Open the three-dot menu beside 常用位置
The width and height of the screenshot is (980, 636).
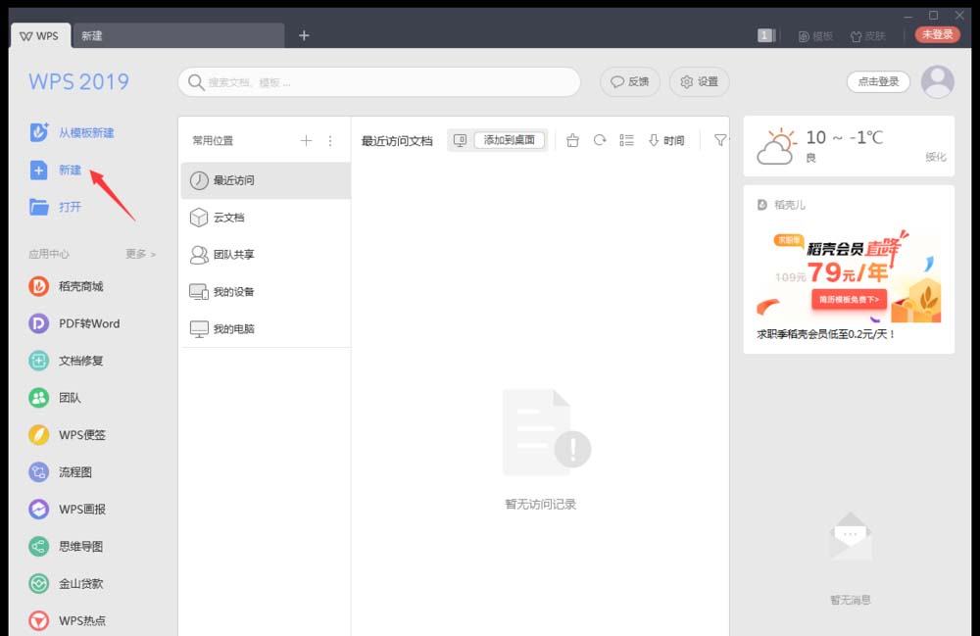pyautogui.click(x=330, y=140)
